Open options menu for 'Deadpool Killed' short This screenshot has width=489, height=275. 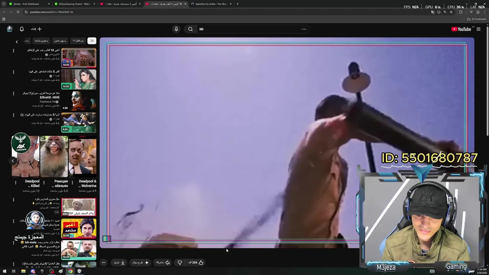[15, 183]
